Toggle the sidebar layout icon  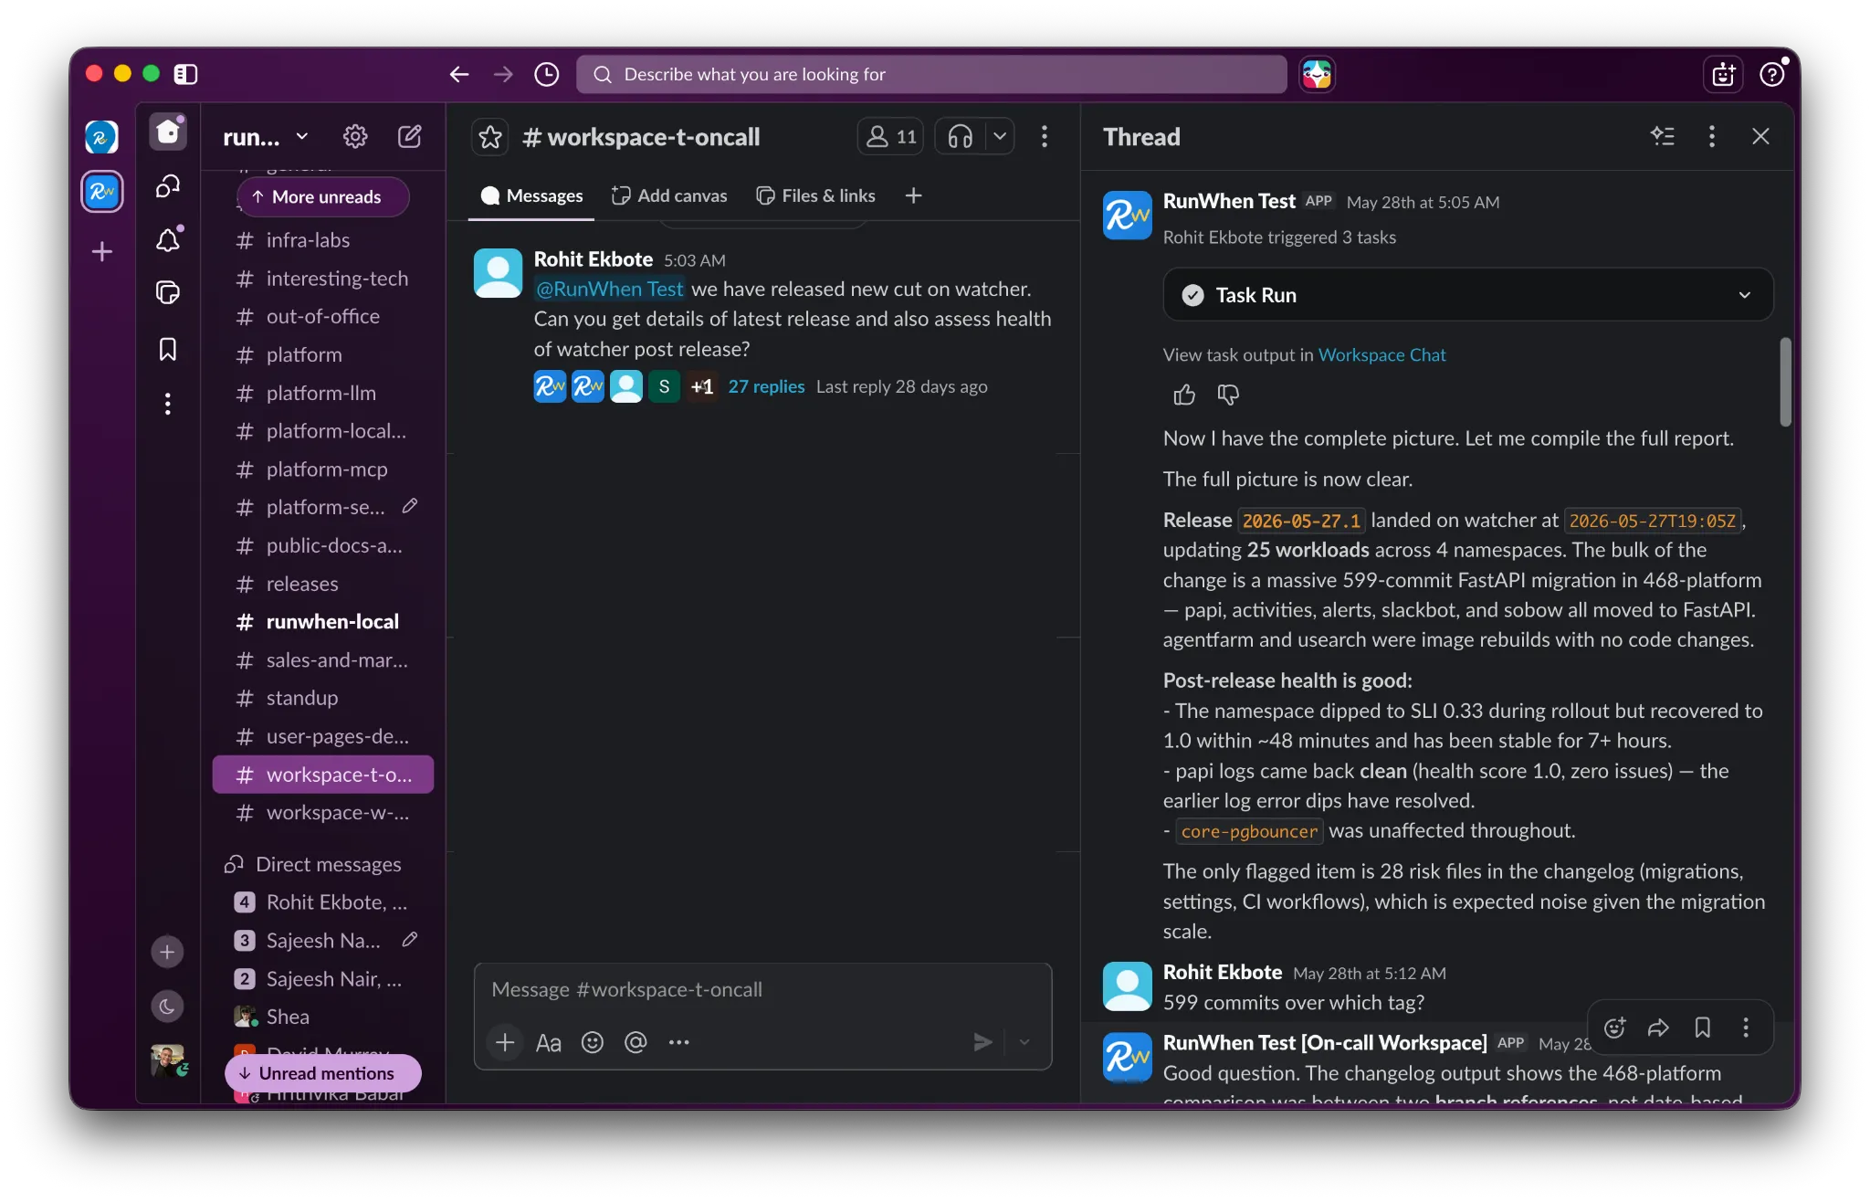185,74
